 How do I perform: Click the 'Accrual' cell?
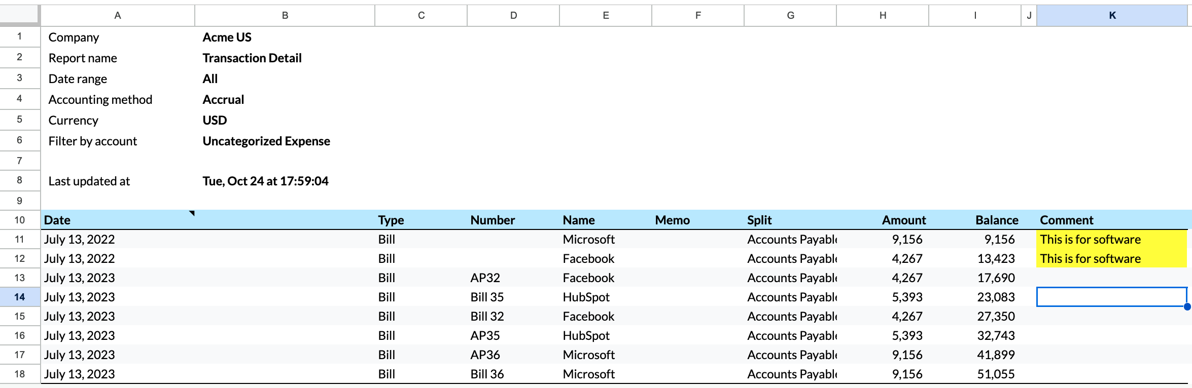pos(285,99)
